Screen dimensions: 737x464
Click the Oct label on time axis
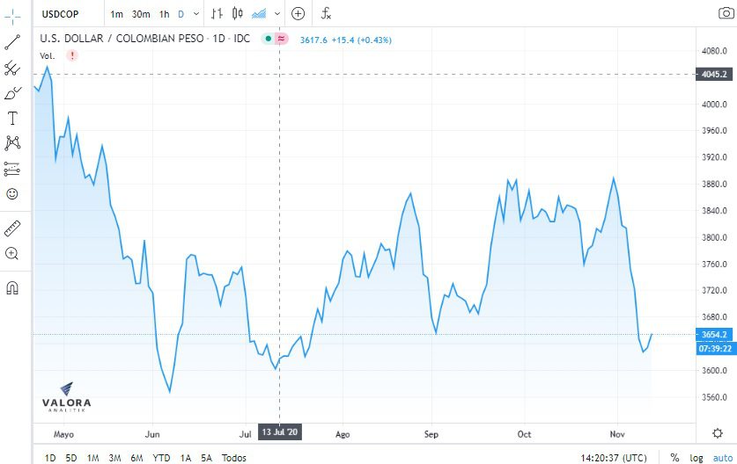[524, 434]
